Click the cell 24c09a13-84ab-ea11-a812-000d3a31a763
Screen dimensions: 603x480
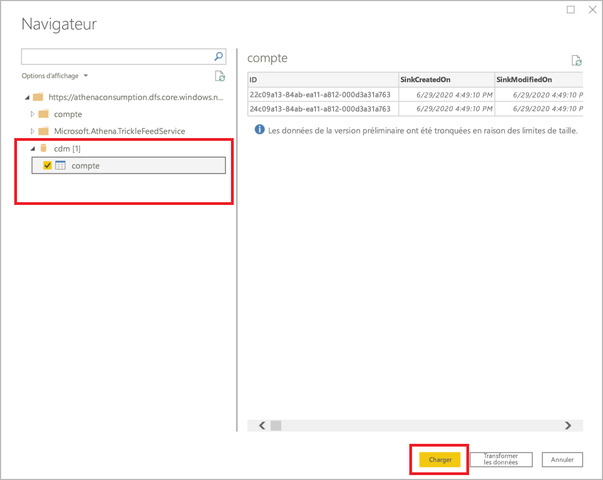coord(323,108)
